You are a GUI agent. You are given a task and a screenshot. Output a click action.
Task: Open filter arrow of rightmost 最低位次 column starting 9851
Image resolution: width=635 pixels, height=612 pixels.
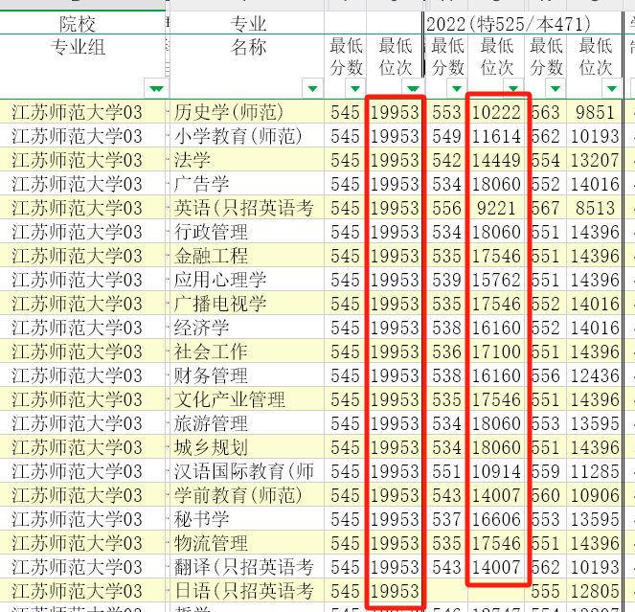[x=611, y=89]
